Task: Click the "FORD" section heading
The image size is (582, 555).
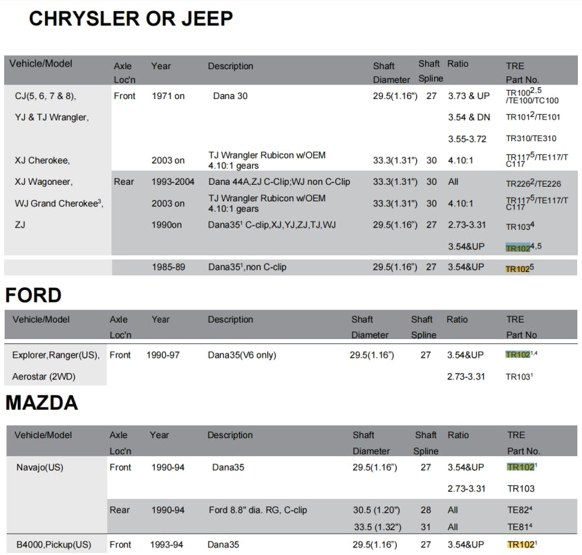Action: coord(33,295)
